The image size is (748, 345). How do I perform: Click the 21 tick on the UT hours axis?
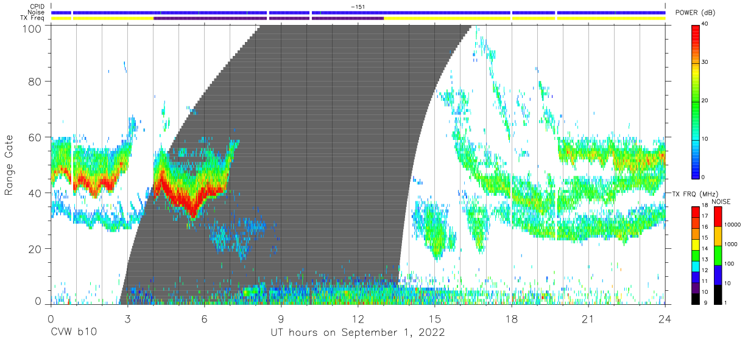pyautogui.click(x=588, y=318)
